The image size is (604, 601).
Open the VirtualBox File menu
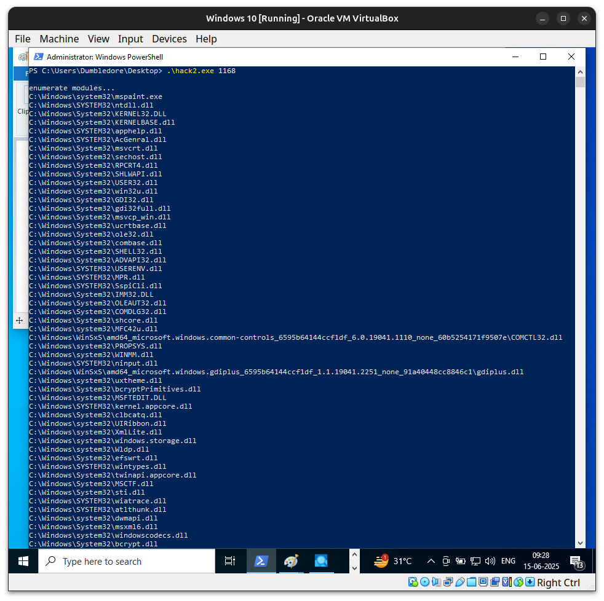[x=22, y=39]
